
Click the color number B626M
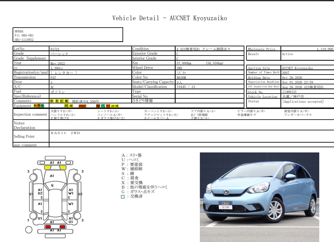pos(181,78)
